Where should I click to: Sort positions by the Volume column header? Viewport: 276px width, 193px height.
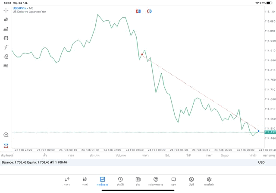tap(121, 155)
